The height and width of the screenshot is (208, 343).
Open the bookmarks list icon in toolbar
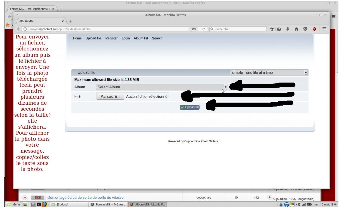coord(279,29)
